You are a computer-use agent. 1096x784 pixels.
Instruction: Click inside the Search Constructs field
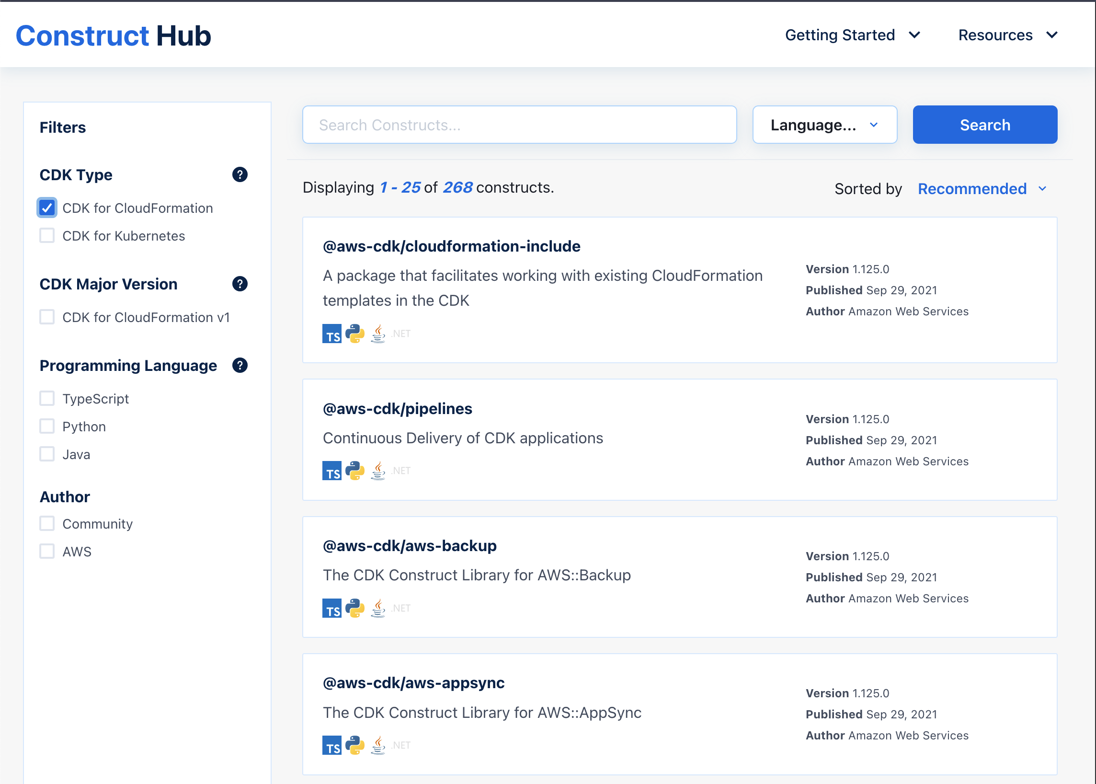[519, 125]
